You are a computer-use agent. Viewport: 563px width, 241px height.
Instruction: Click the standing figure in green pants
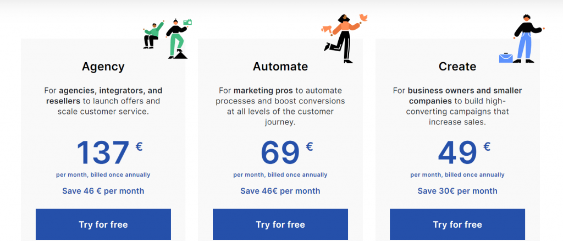(176, 39)
